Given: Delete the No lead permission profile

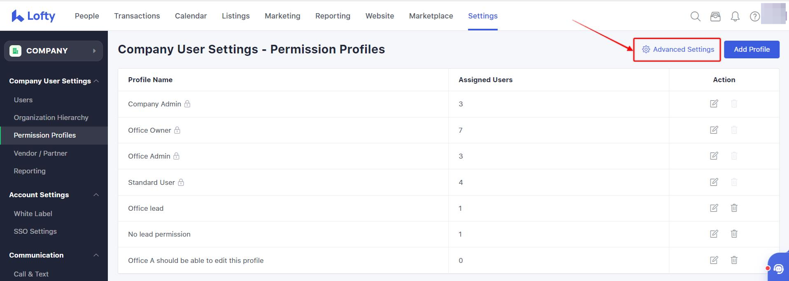Looking at the screenshot, I should coord(734,234).
